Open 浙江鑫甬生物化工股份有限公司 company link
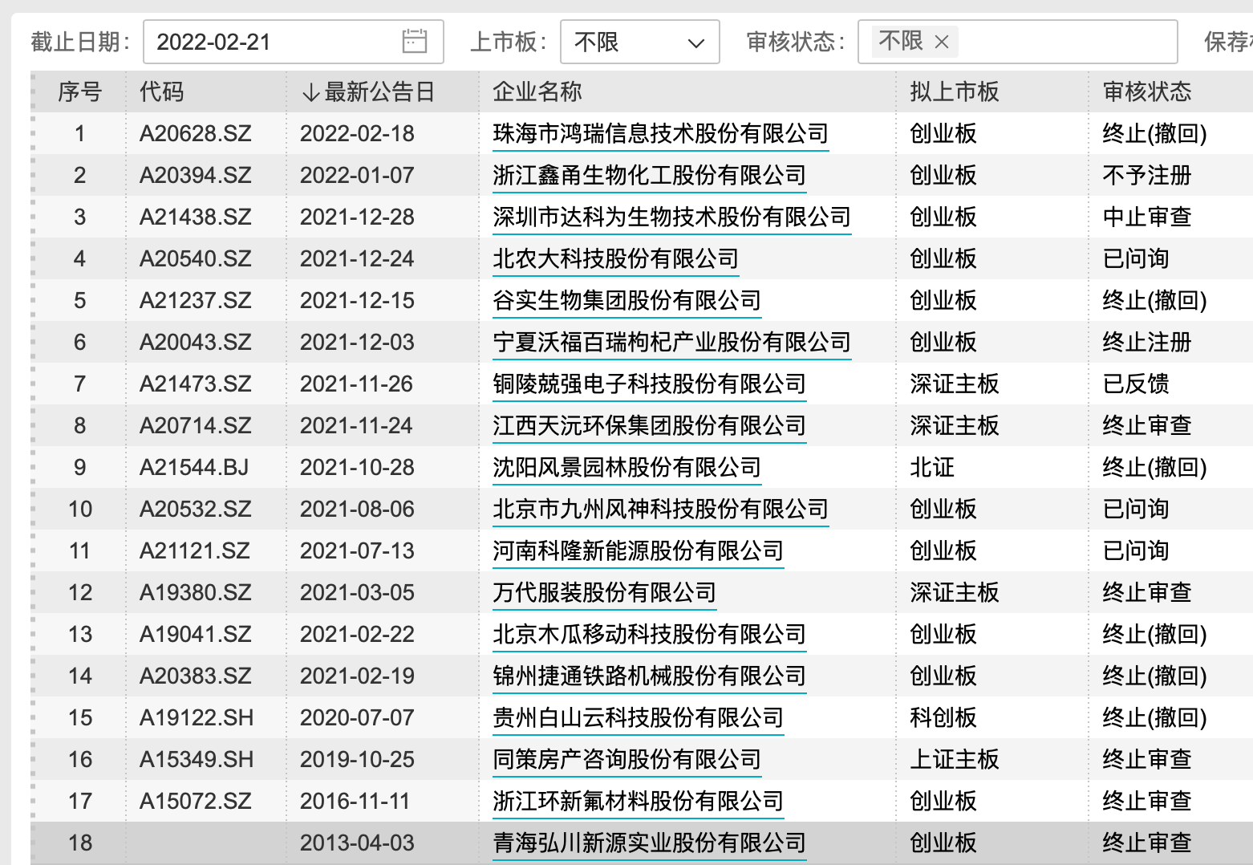The height and width of the screenshot is (865, 1253). (x=649, y=175)
